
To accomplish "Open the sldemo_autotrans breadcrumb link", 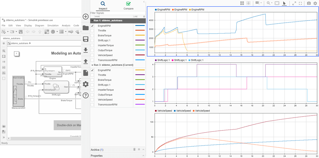I will coord(20,43).
